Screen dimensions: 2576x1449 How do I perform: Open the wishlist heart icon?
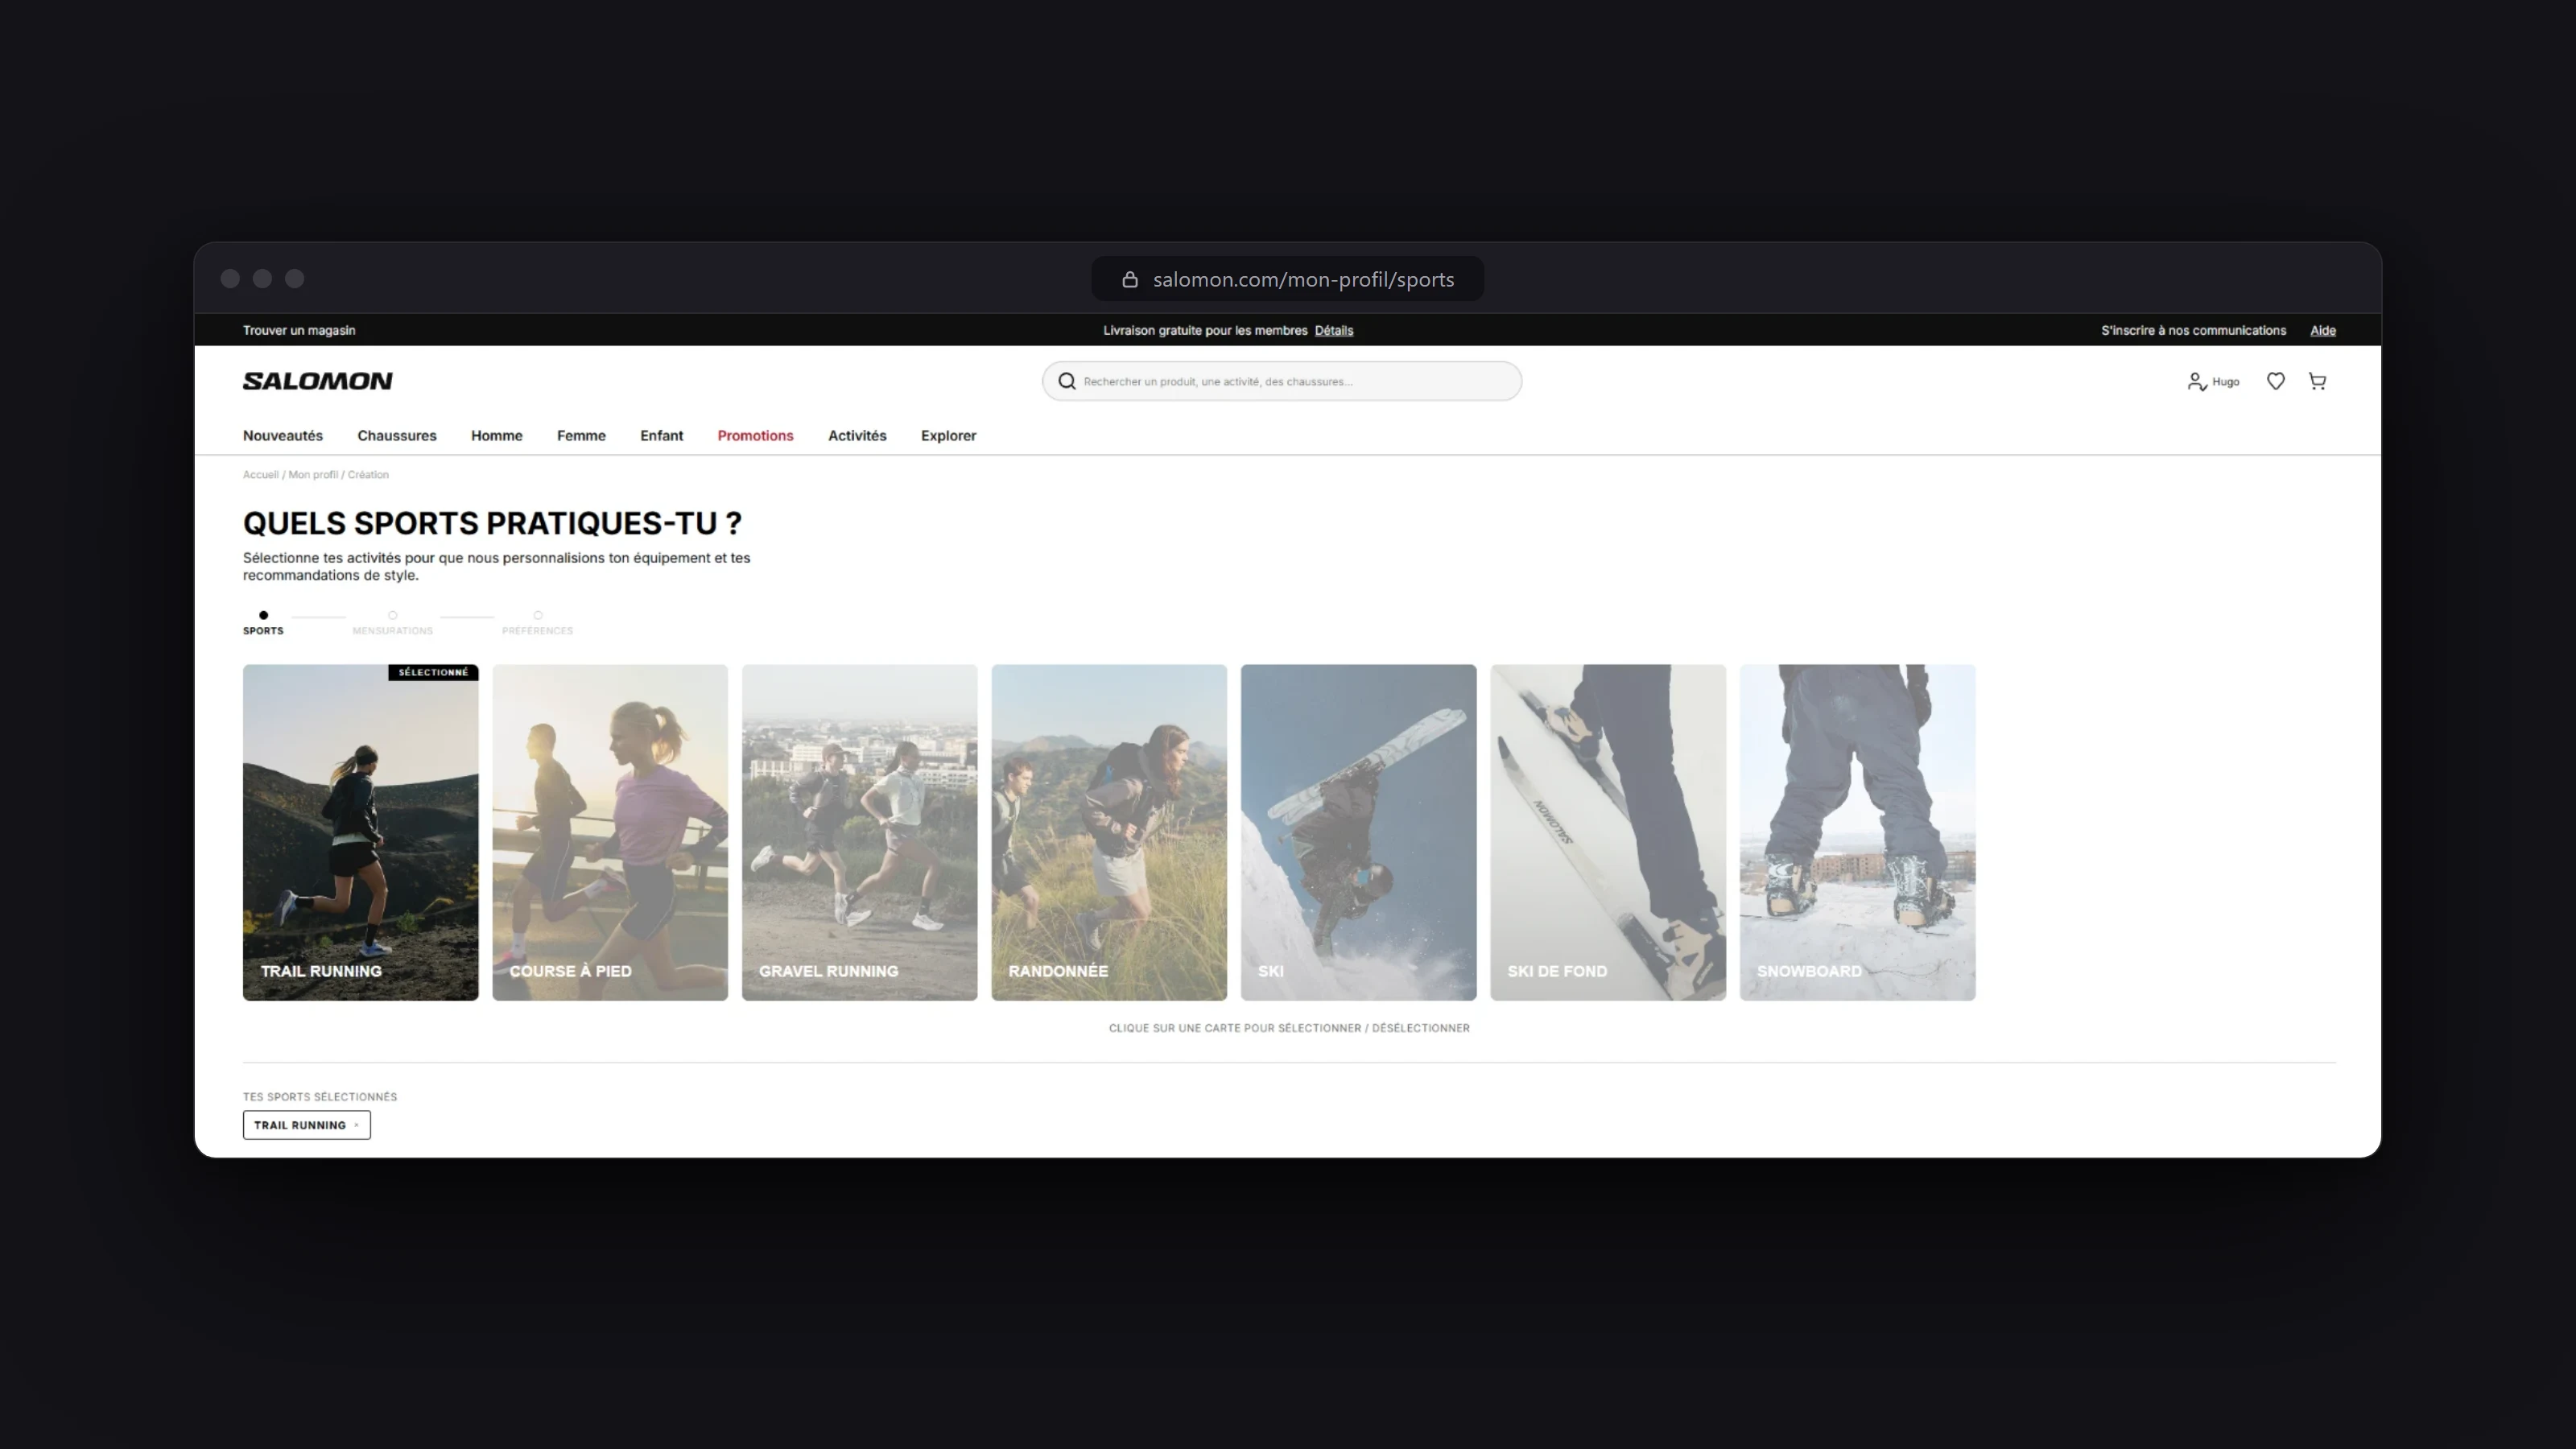(x=2275, y=381)
